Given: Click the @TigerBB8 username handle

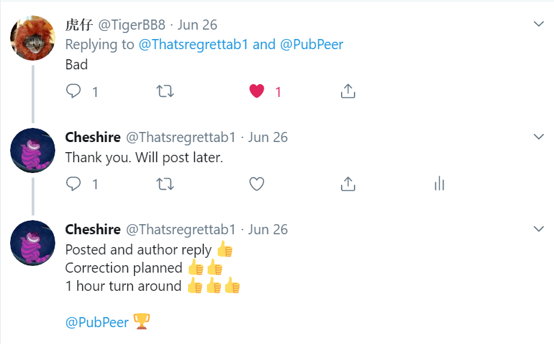Looking at the screenshot, I should point(132,25).
